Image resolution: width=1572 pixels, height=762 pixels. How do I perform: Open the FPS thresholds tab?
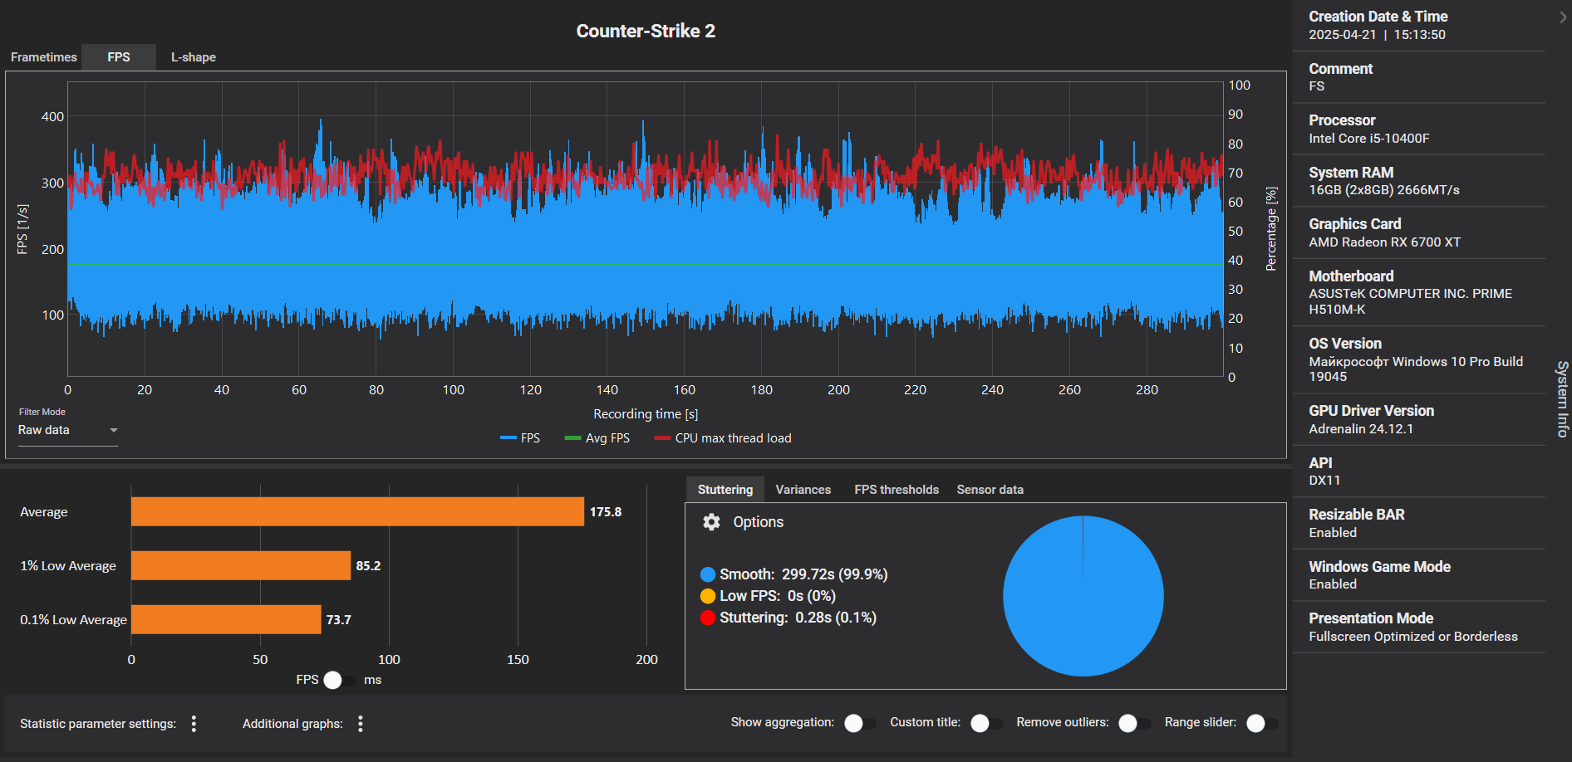[897, 490]
